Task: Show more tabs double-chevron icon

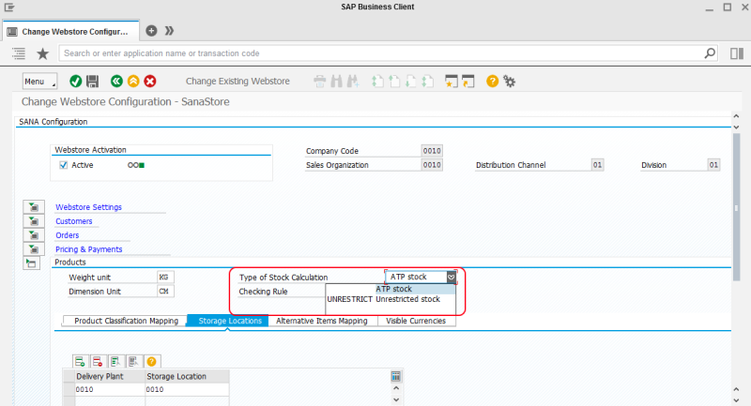Action: [x=169, y=31]
